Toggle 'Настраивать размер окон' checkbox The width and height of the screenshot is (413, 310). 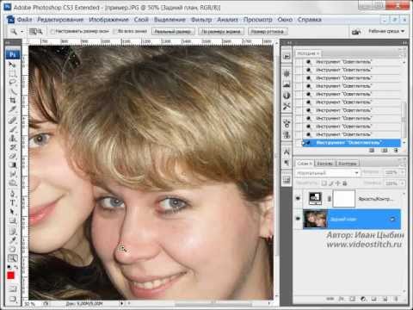pyautogui.click(x=52, y=31)
